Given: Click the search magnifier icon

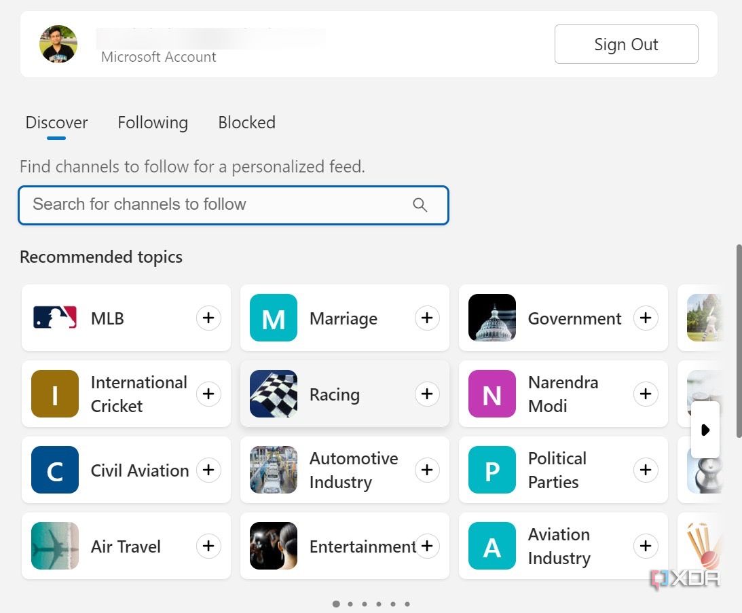Looking at the screenshot, I should tap(420, 205).
